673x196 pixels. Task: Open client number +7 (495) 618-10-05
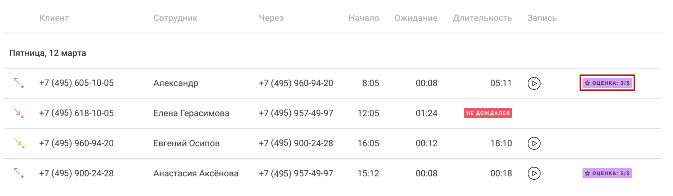76,113
